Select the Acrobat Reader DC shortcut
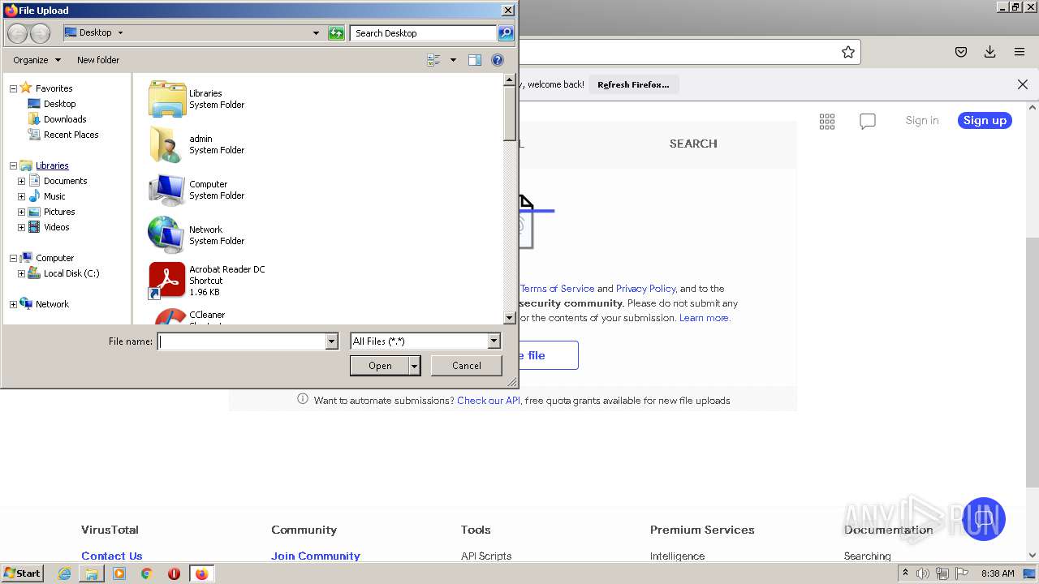Screen dimensions: 1039x584 coord(207,281)
